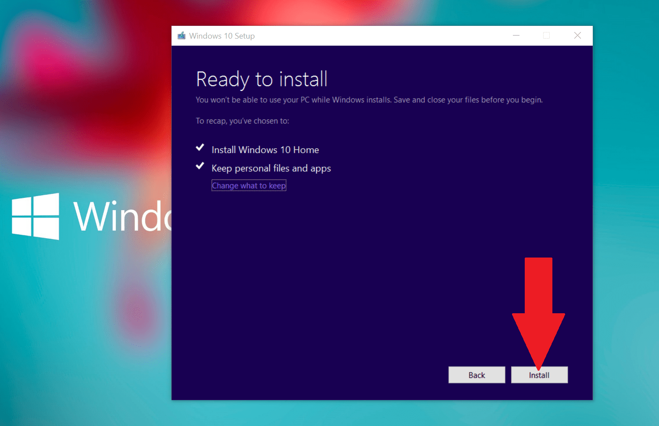This screenshot has width=659, height=426.
Task: Click the Windows 10 Setup title bar icon
Action: point(182,36)
